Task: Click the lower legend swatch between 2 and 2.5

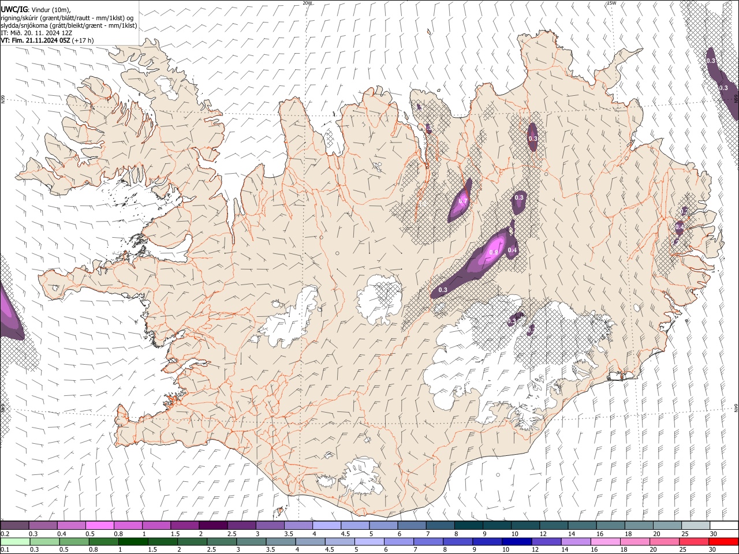Action: pos(192,541)
